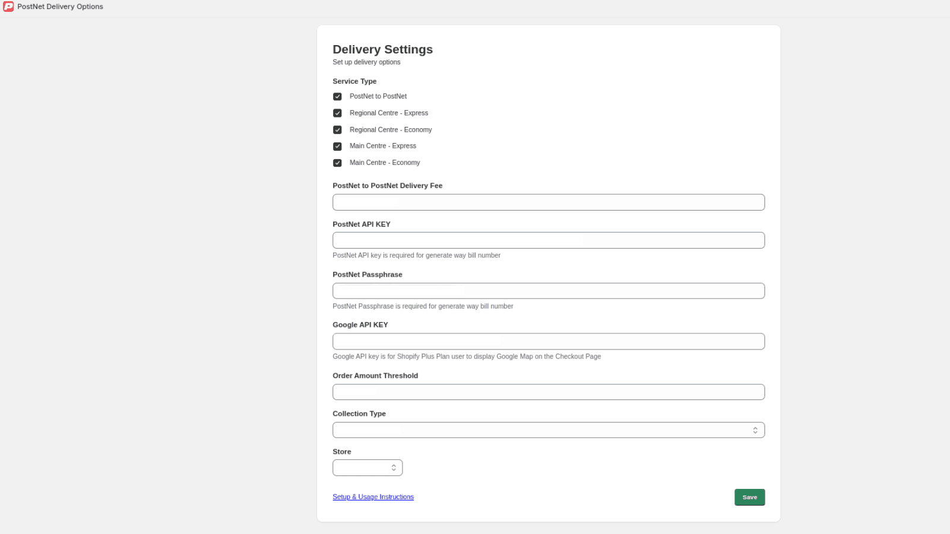Expand the Store dropdown selector
This screenshot has height=534, width=950.
(368, 468)
